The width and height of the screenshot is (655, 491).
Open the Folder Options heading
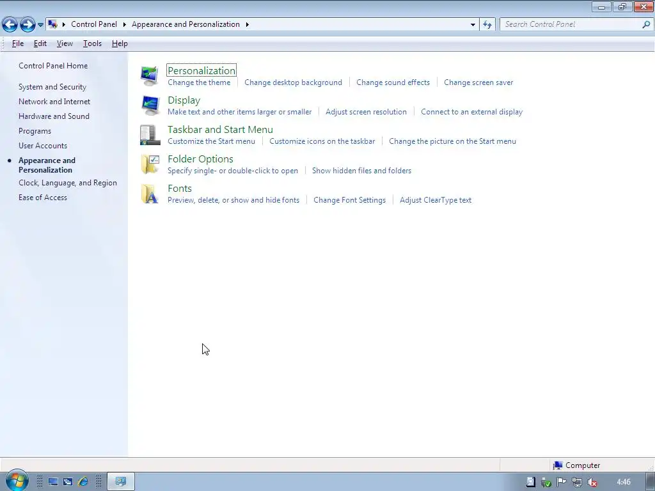coord(200,159)
